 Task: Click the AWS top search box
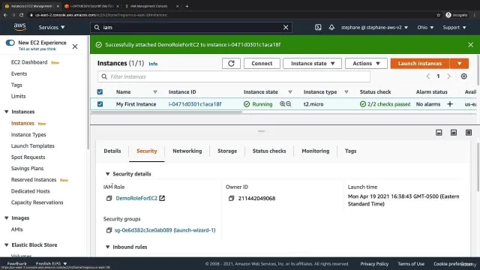[x=191, y=27]
